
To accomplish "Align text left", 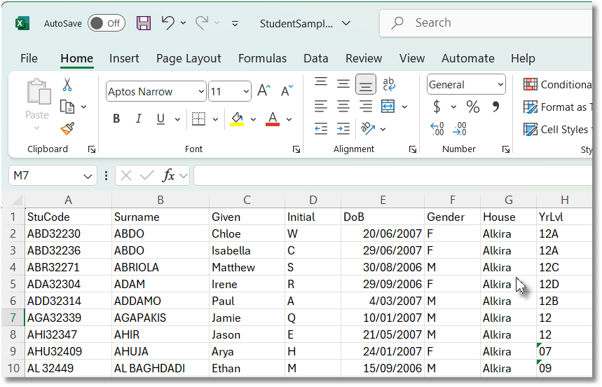I will pos(321,107).
